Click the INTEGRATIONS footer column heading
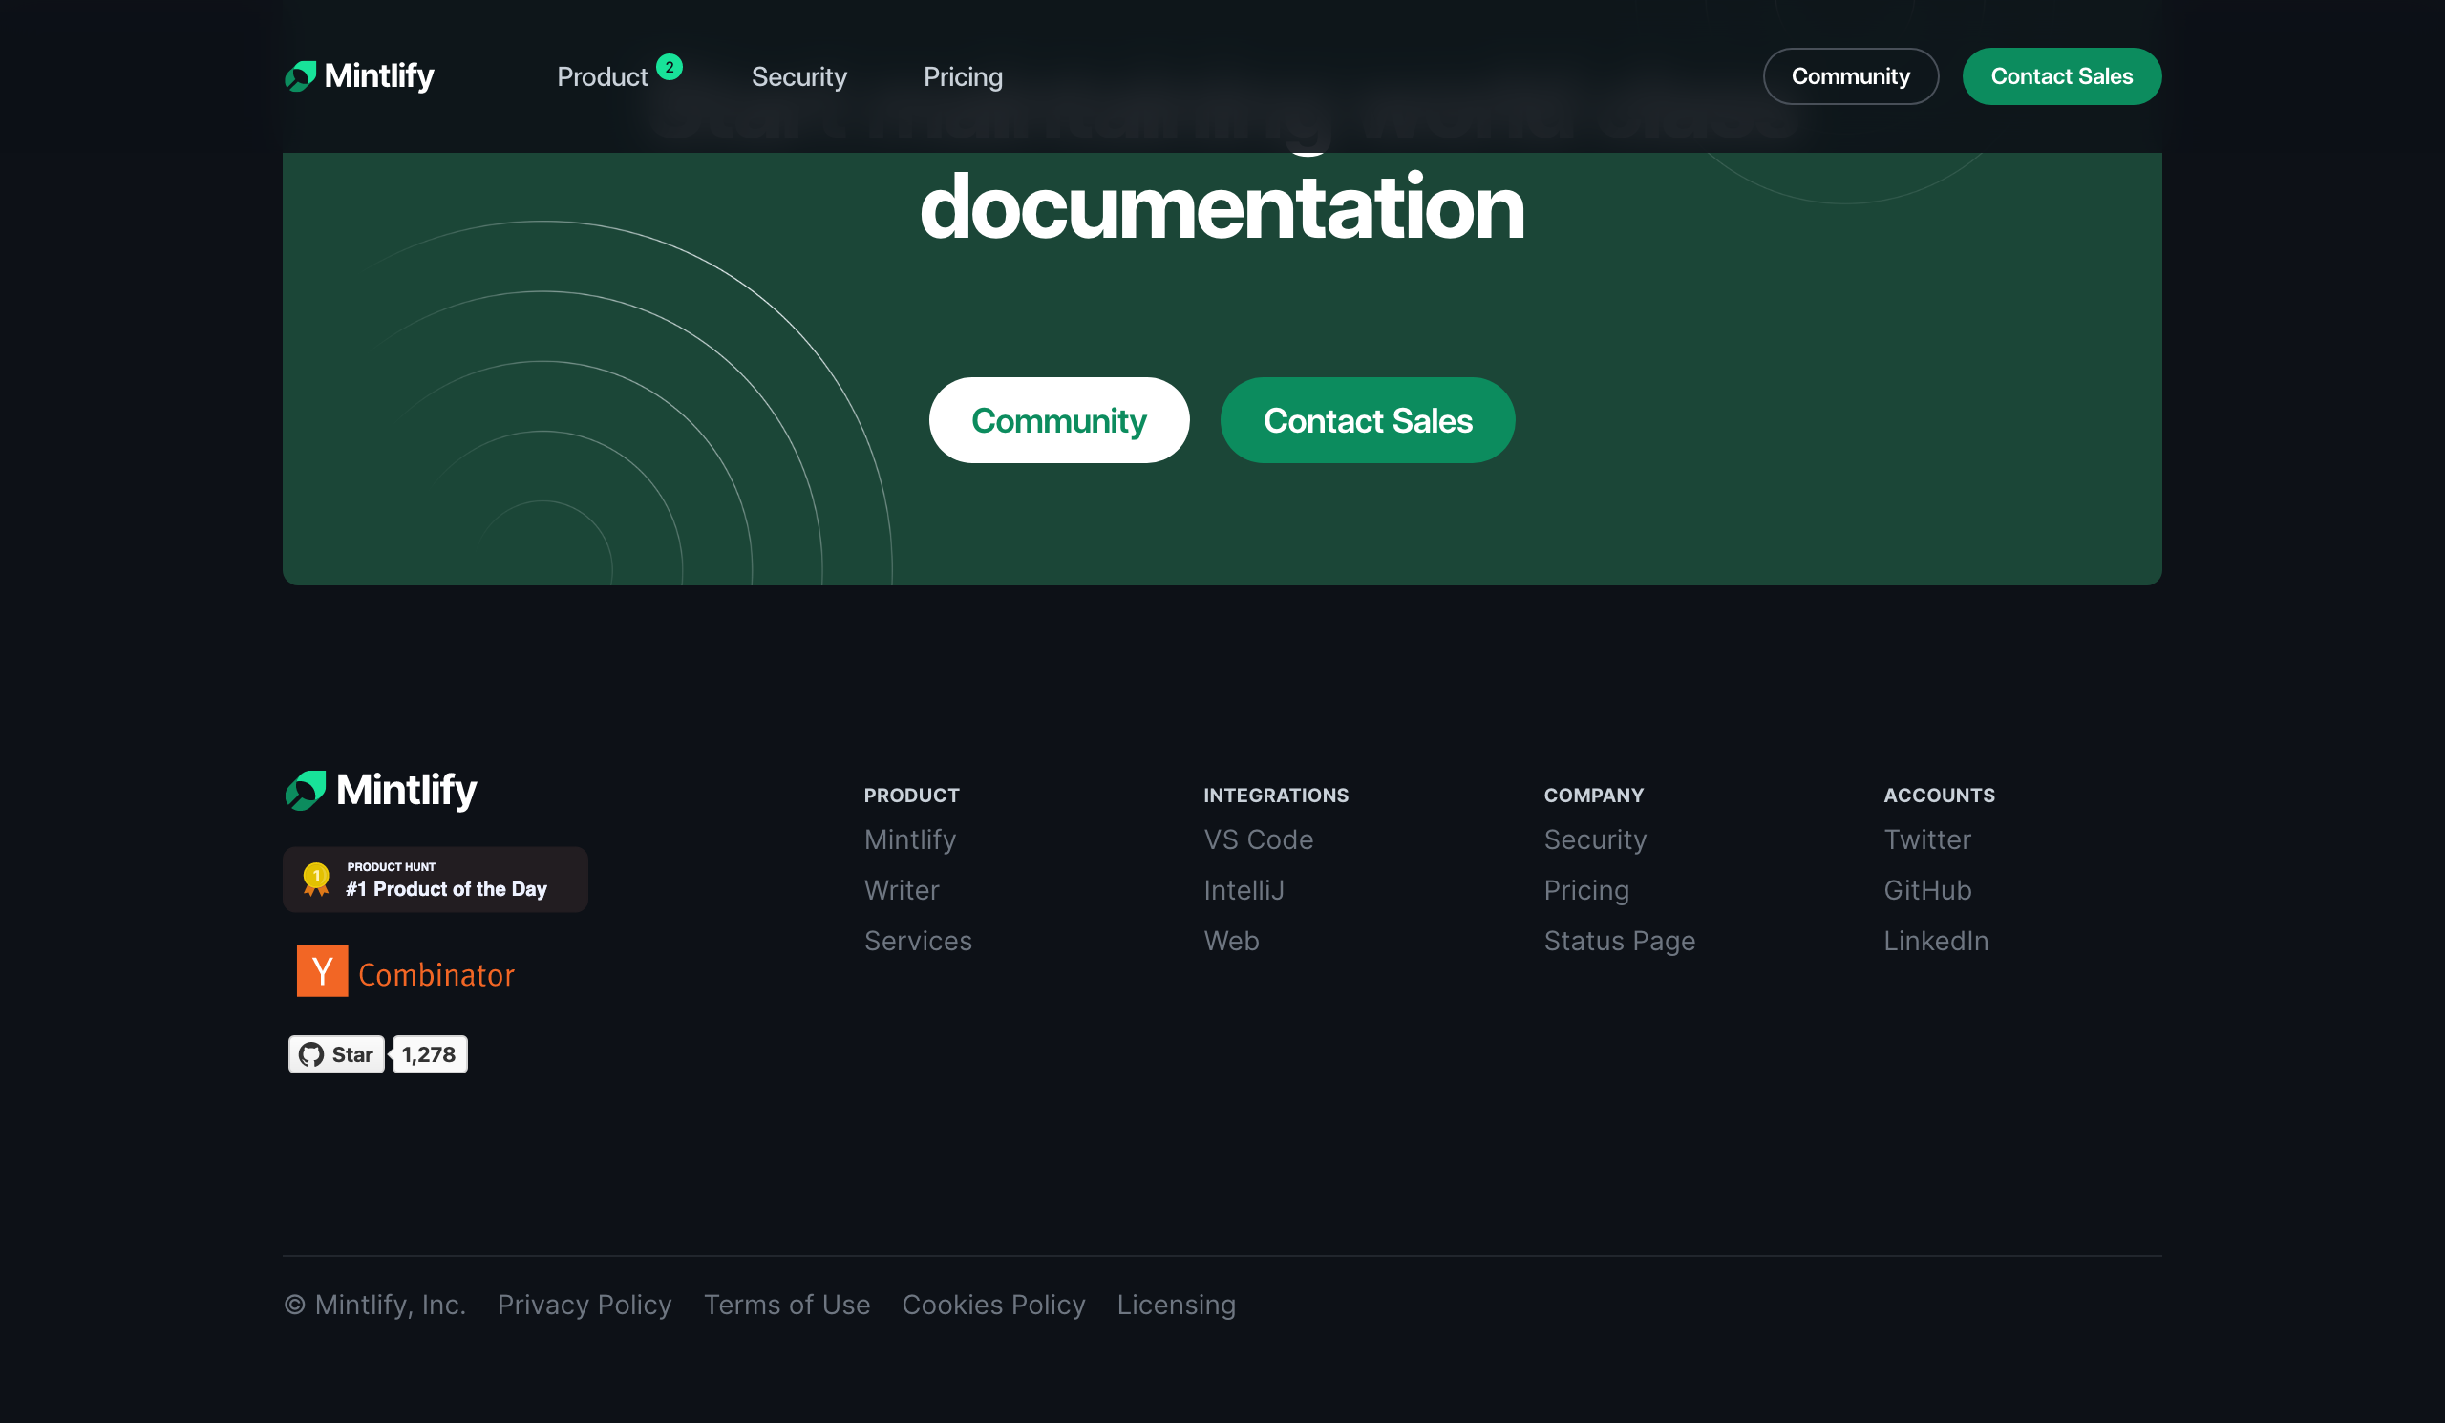Viewport: 2445px width, 1423px height. (x=1276, y=796)
